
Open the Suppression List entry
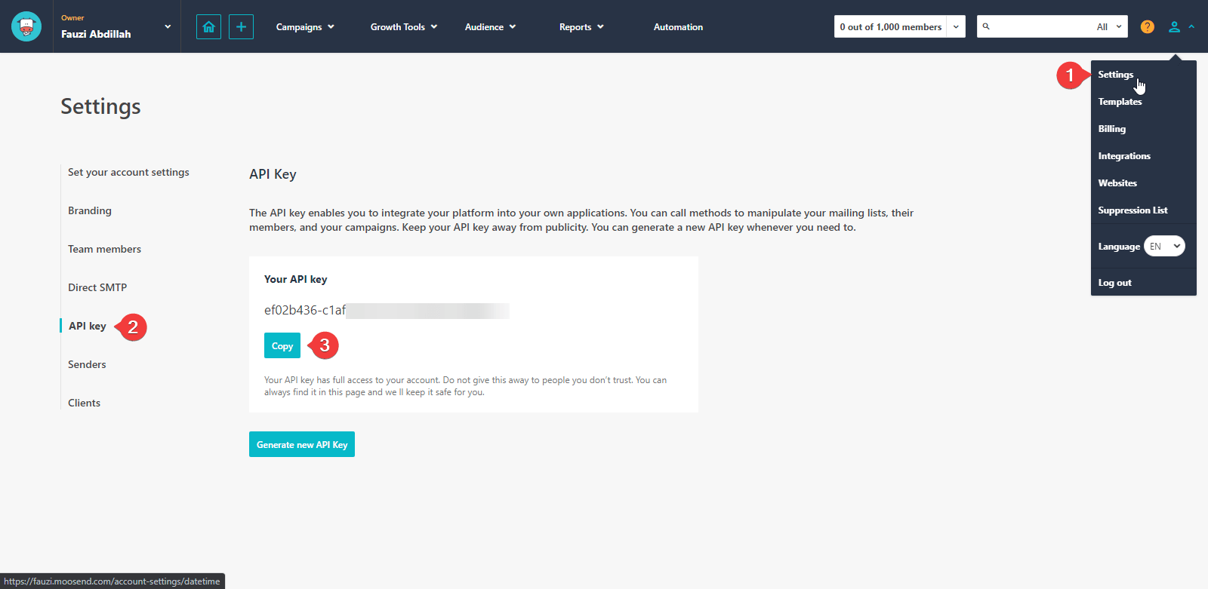coord(1132,210)
